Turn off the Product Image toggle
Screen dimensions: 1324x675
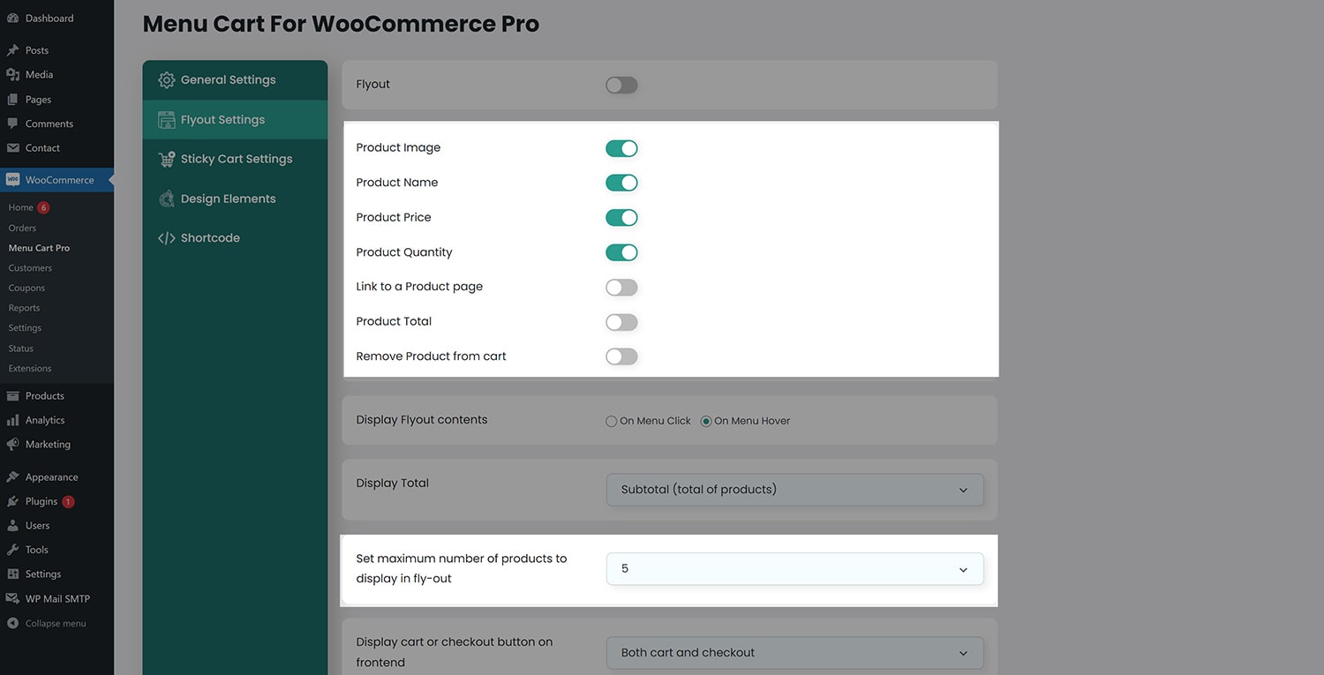point(621,148)
